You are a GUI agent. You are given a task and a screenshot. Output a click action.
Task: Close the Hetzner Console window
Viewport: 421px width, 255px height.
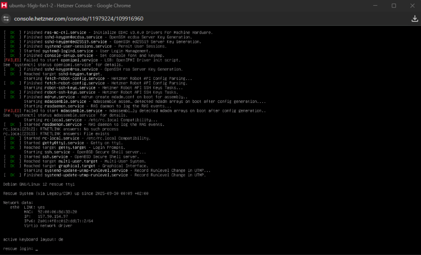tap(412, 6)
